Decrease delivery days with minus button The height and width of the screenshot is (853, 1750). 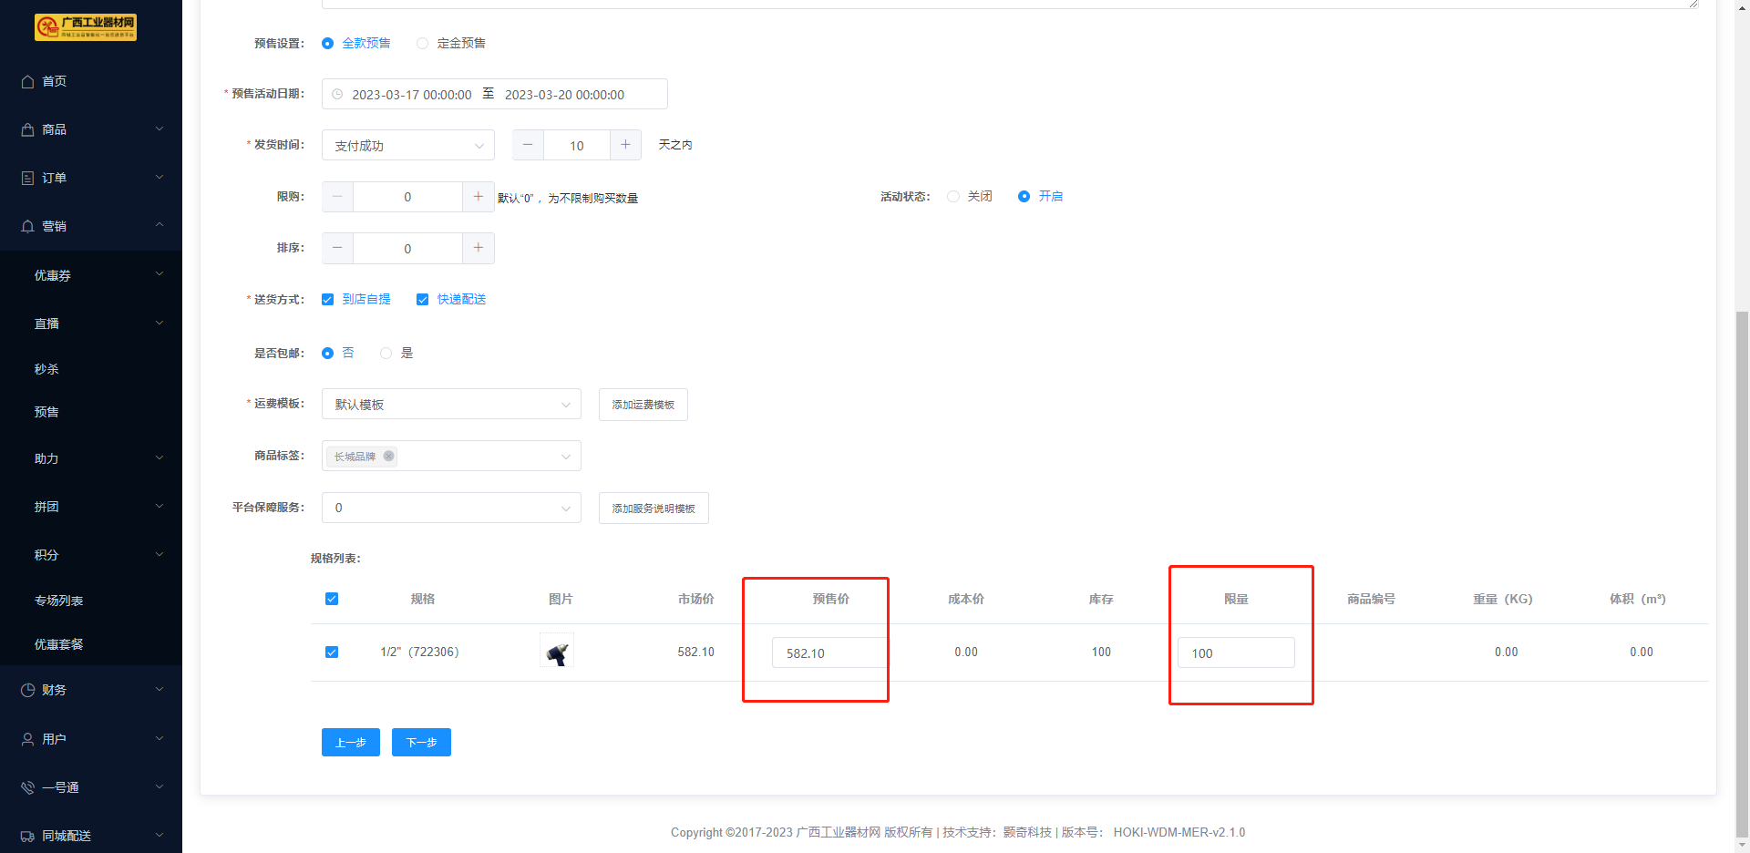click(528, 145)
